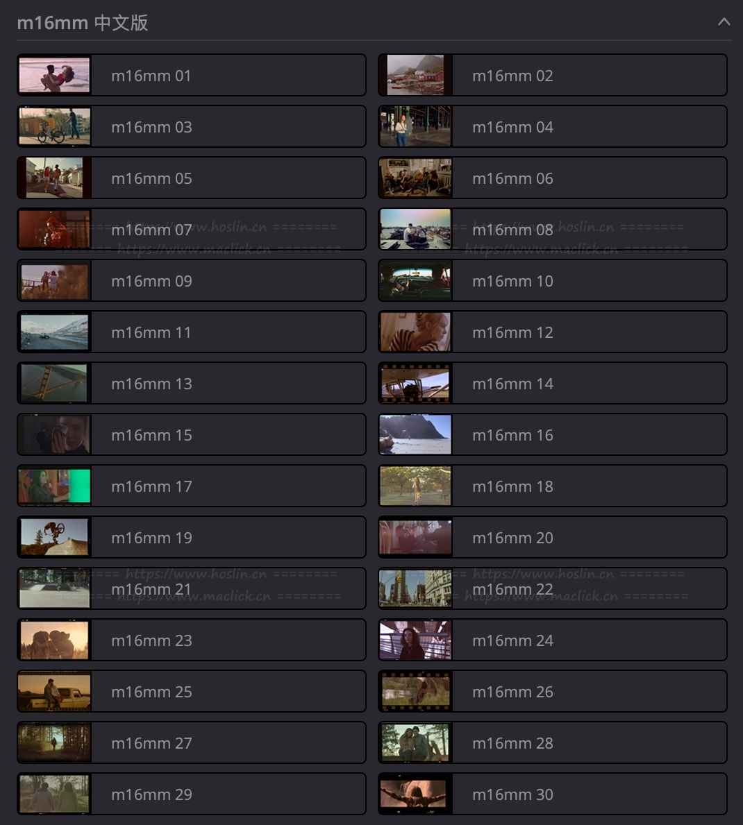Apply the m16mm 20 preset
The height and width of the screenshot is (825, 743).
pyautogui.click(x=553, y=537)
